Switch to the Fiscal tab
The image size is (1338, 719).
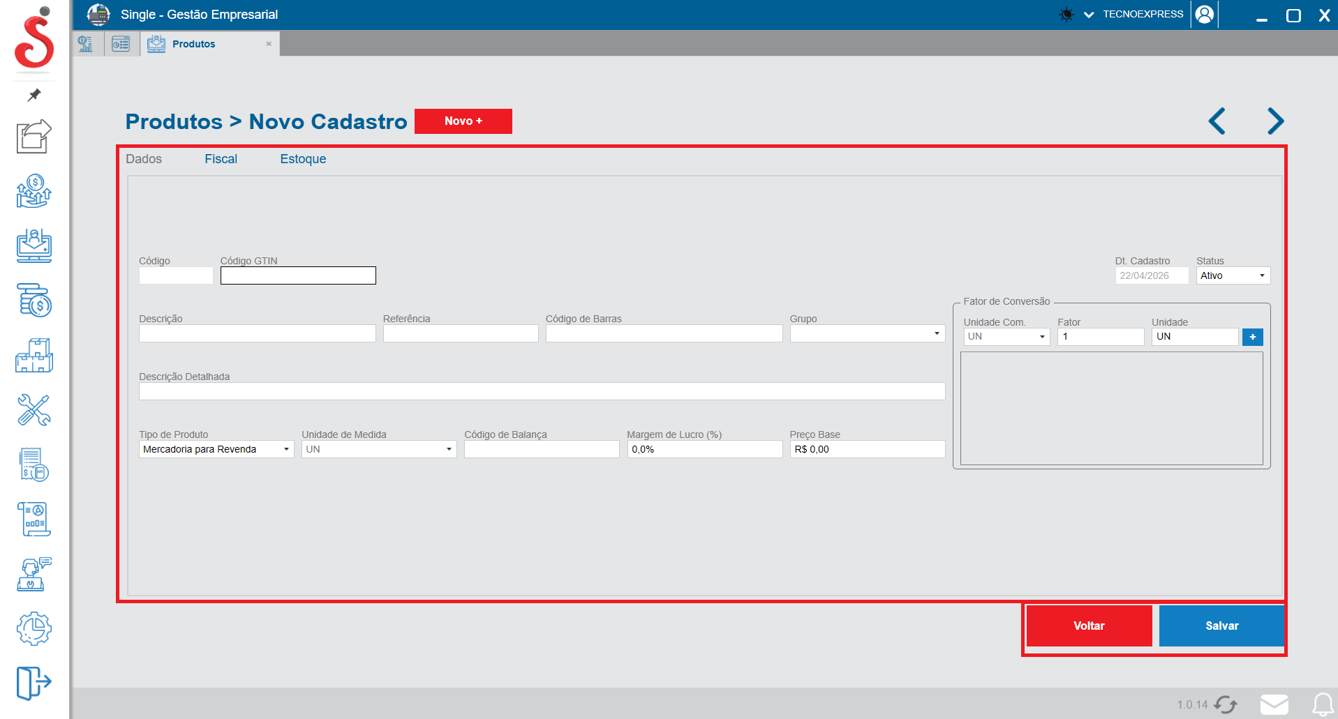[x=221, y=159]
